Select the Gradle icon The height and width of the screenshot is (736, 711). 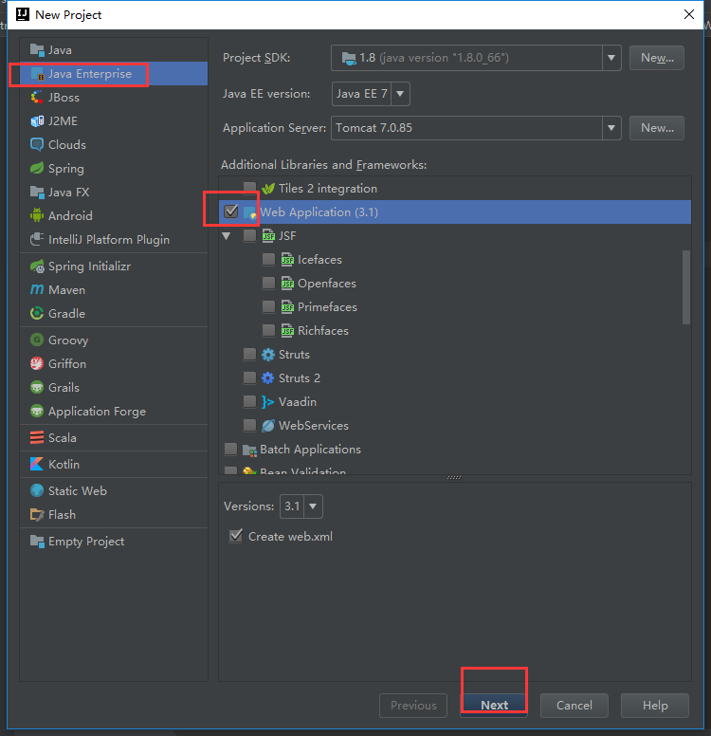point(37,313)
